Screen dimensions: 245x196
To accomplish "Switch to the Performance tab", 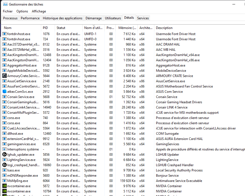I will click(x=30, y=18).
